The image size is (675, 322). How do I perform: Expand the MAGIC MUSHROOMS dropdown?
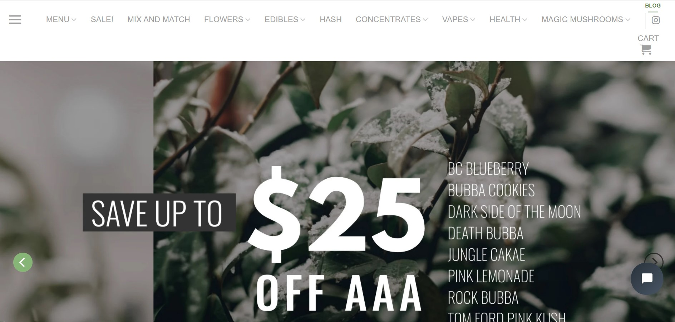click(x=586, y=19)
